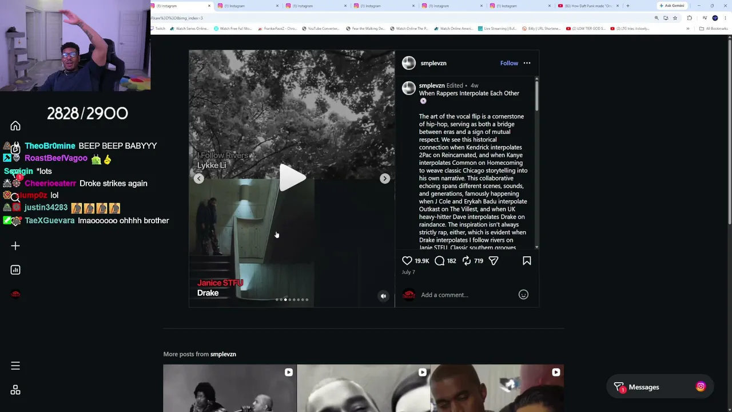
Task: Bookmark this page with the star icon
Action: [x=675, y=18]
